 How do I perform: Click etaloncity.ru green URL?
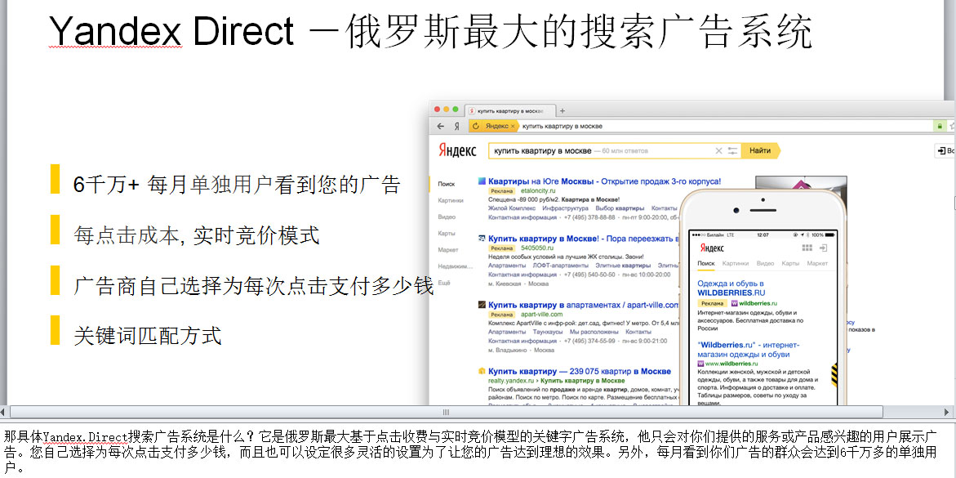click(x=538, y=191)
